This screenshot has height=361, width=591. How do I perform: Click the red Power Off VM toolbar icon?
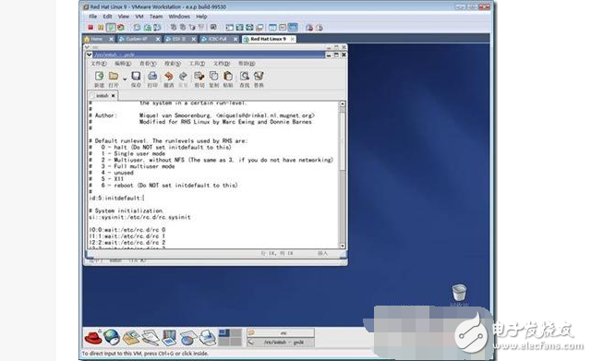pos(90,28)
